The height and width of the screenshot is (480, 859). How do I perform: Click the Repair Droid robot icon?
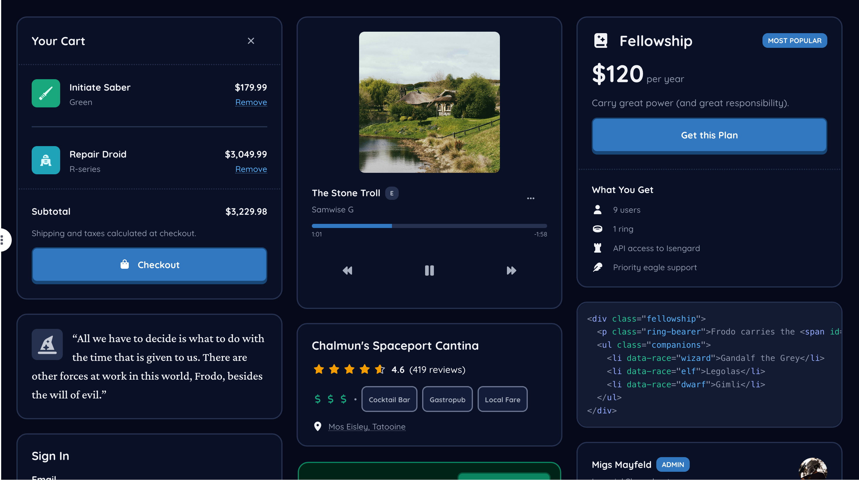[x=46, y=160]
